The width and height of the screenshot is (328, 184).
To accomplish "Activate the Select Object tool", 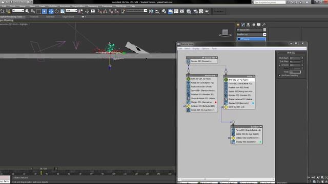I will tap(27, 11).
